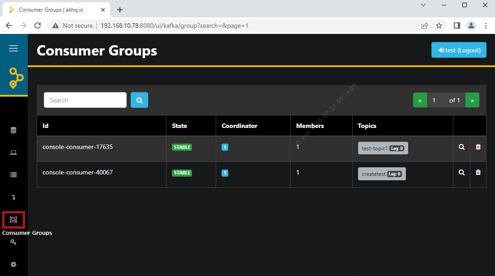Open Live Tail down-arrow sidebar icon
The width and height of the screenshot is (495, 276).
[13, 197]
